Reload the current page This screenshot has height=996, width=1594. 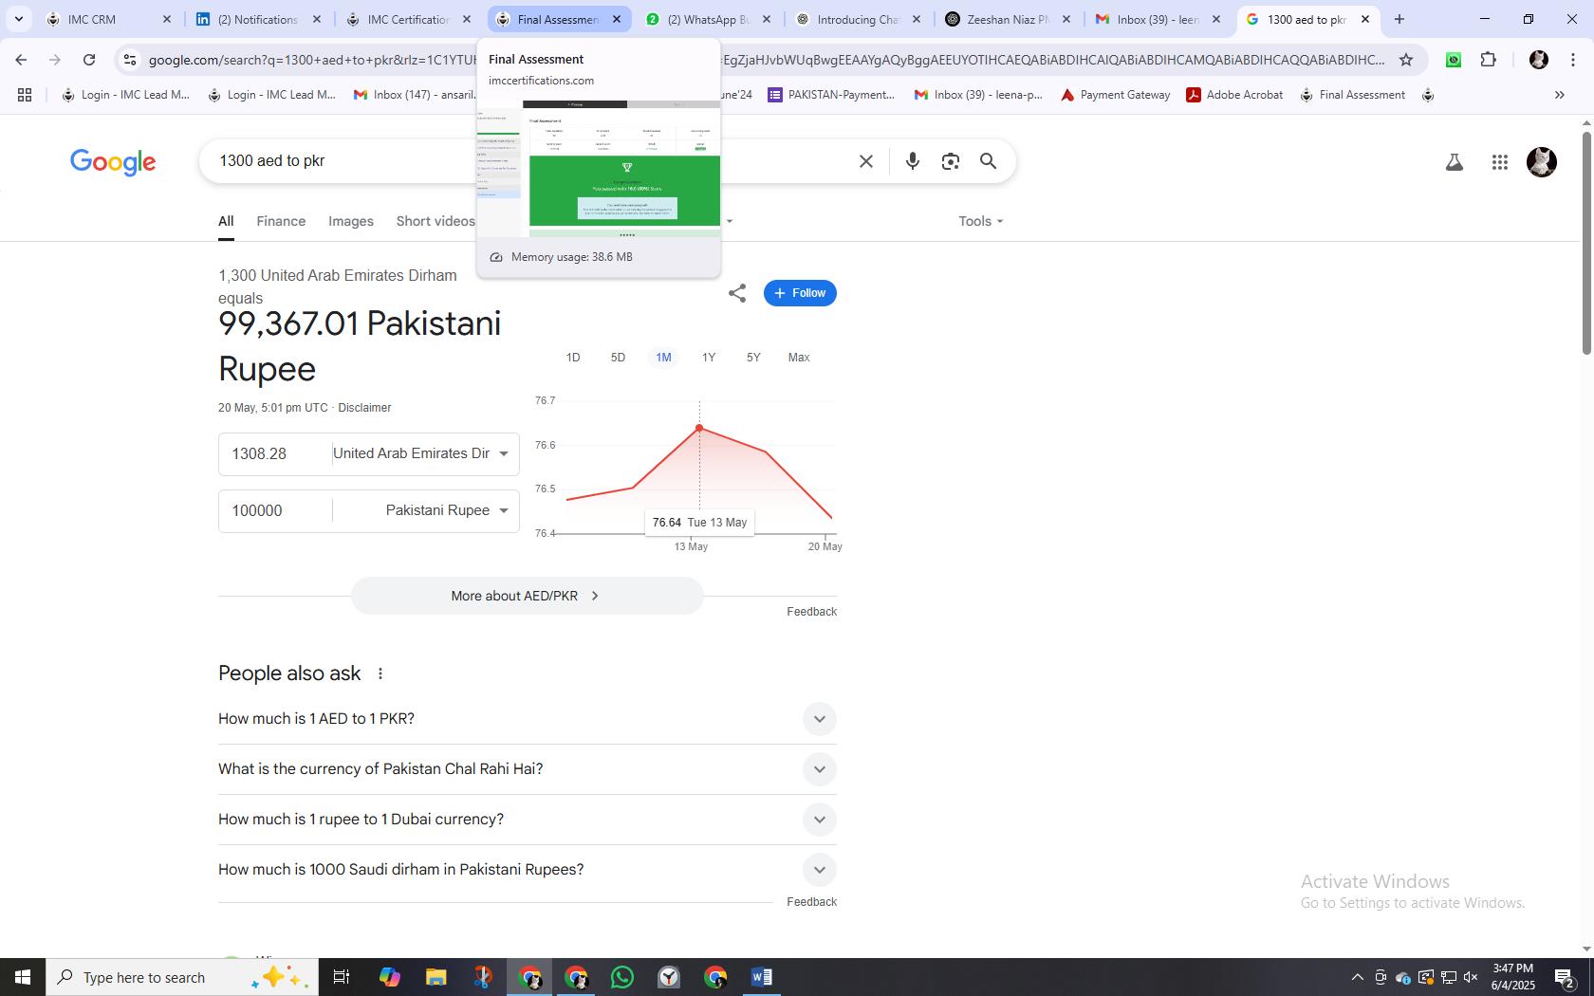pyautogui.click(x=89, y=60)
